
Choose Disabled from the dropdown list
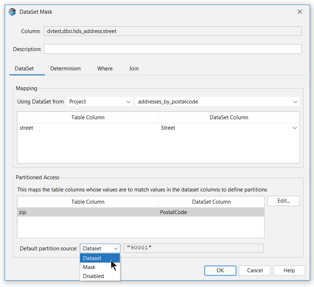coord(100,276)
